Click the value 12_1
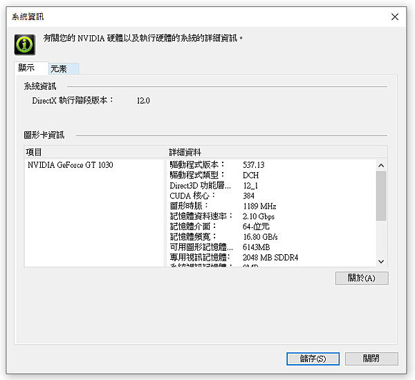Image resolution: width=415 pixels, height=380 pixels. tap(250, 186)
